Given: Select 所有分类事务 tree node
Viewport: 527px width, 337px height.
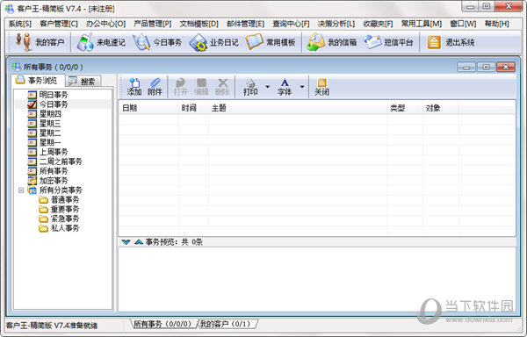Looking at the screenshot, I should (x=61, y=190).
